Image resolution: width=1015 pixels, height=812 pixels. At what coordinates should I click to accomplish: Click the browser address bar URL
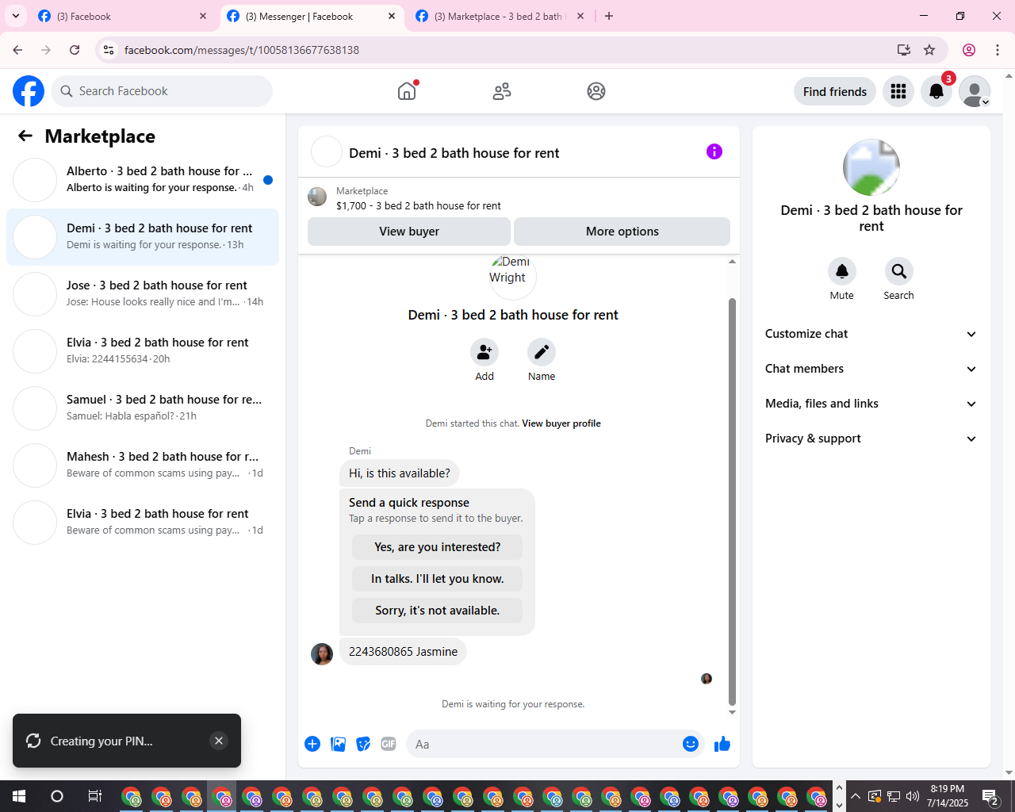click(x=242, y=50)
